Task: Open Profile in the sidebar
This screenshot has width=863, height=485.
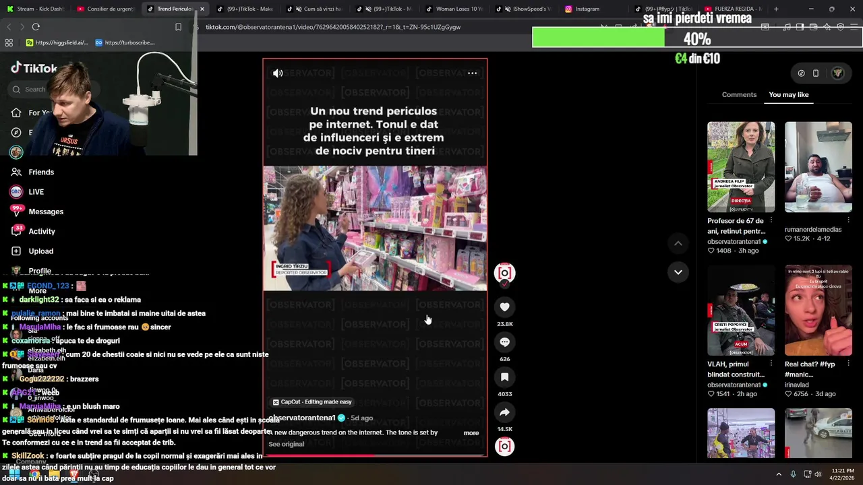Action: point(40,270)
